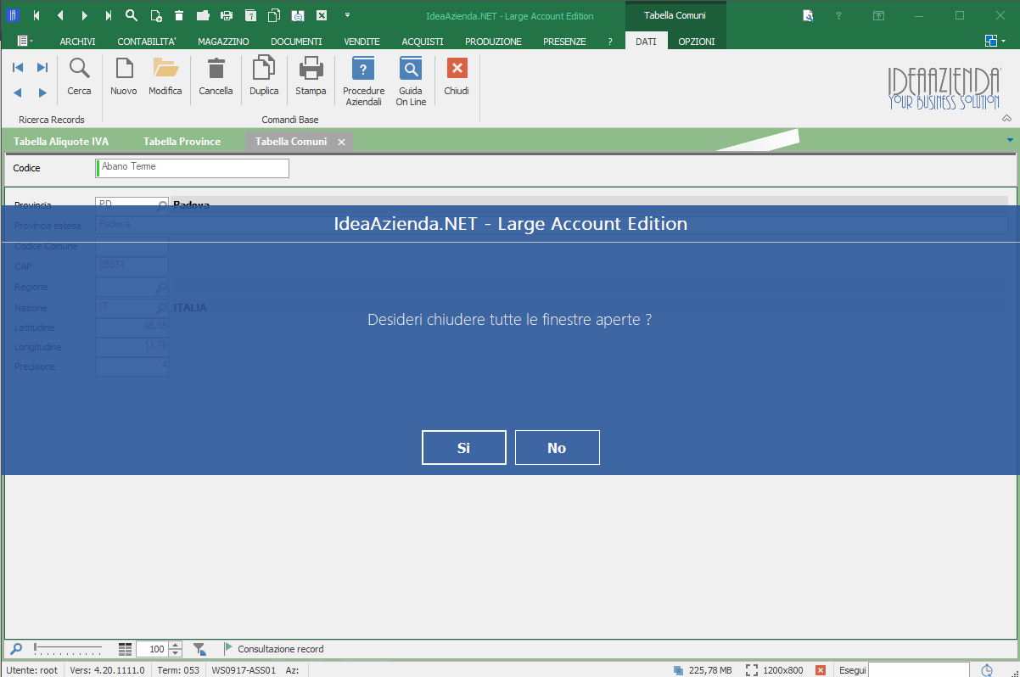Click the folder icon in the title bar
This screenshot has height=677, width=1020.
203,15
